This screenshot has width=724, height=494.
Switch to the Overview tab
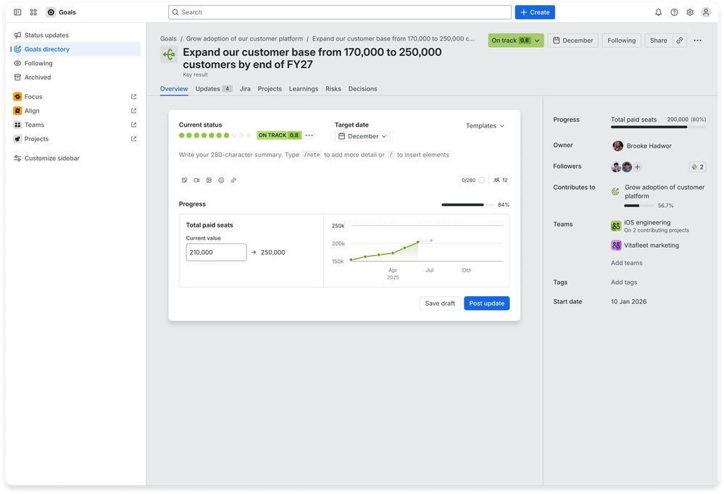click(x=174, y=89)
